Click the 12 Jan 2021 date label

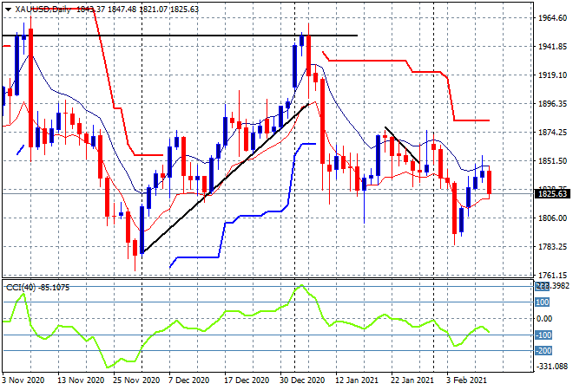pos(356,380)
